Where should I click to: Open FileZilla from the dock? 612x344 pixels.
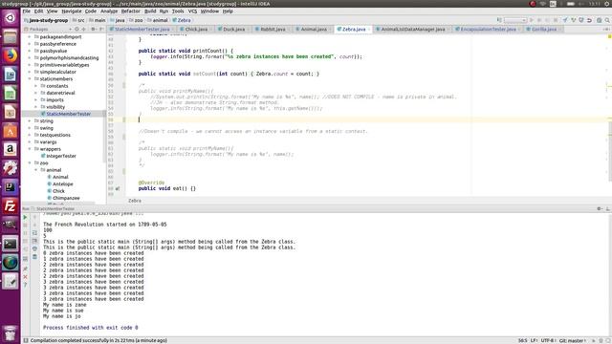point(11,206)
